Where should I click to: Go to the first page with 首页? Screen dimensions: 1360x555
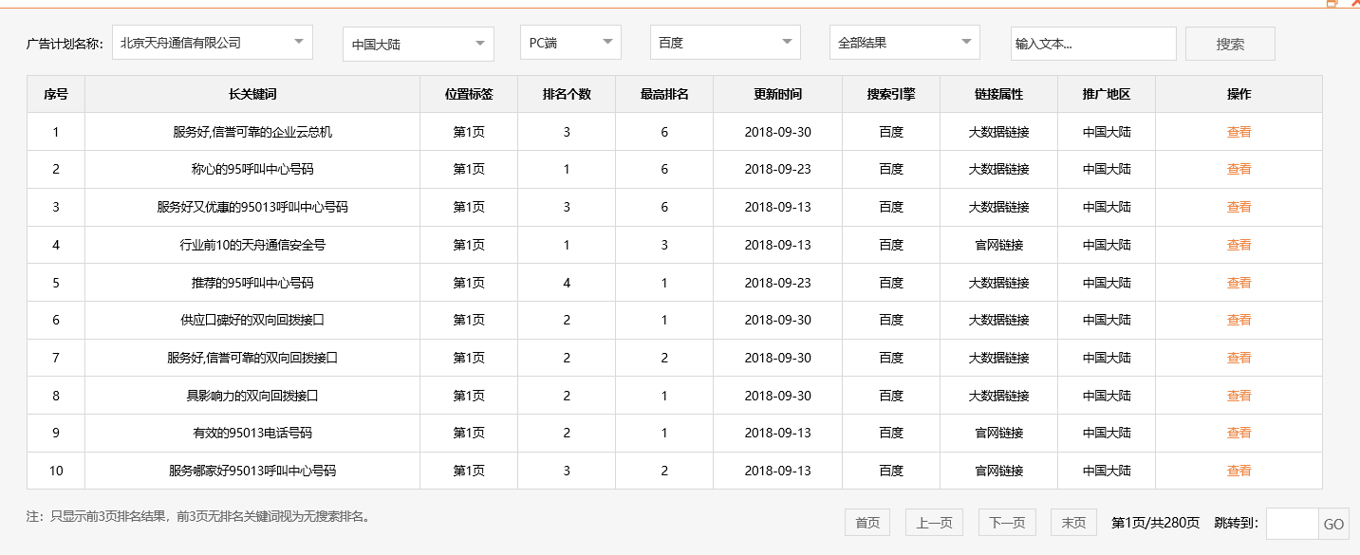click(866, 522)
